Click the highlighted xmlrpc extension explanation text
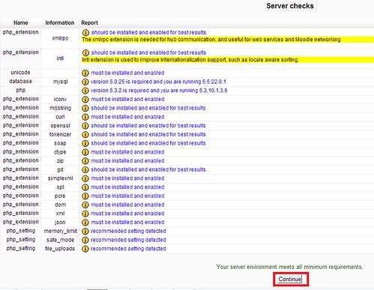 (x=211, y=40)
